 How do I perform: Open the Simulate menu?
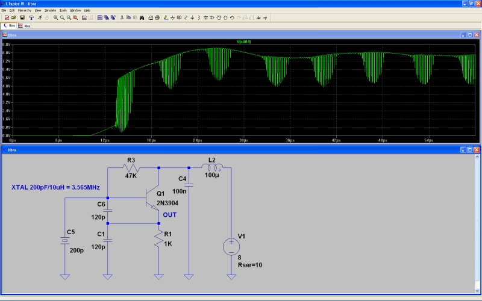[x=51, y=10]
